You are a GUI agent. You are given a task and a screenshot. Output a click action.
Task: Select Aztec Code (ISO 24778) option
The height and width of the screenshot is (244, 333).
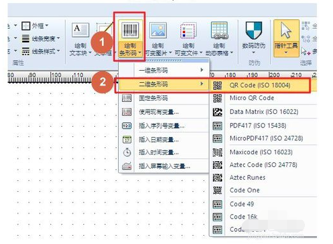click(263, 165)
